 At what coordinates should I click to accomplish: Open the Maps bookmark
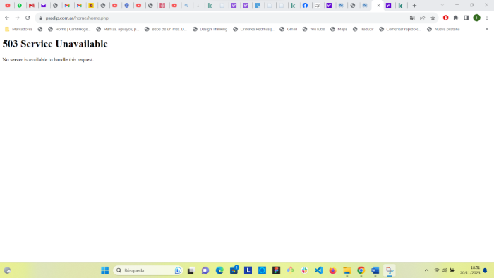(339, 29)
